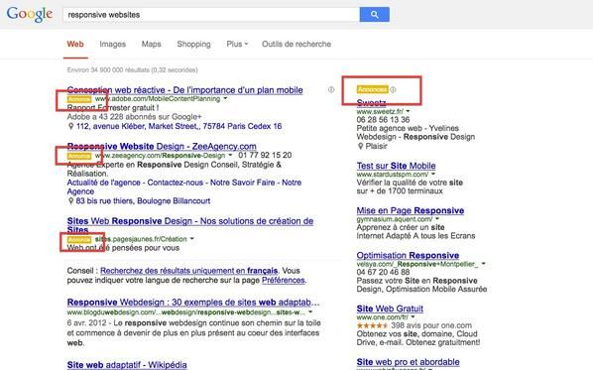The width and height of the screenshot is (593, 370).
Task: Click the star rating for one.com
Action: [372, 325]
